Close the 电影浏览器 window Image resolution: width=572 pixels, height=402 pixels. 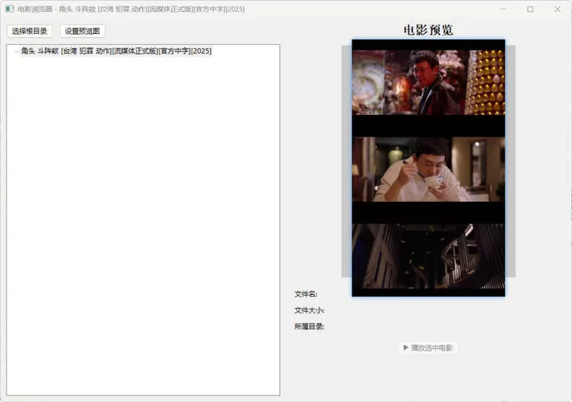tap(558, 9)
